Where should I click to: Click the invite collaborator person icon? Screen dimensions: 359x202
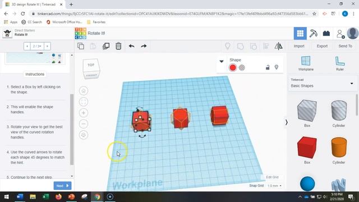(x=340, y=34)
